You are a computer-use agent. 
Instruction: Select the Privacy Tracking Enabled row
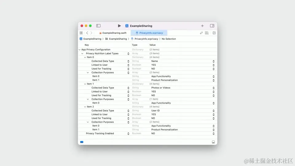[x=147, y=133]
